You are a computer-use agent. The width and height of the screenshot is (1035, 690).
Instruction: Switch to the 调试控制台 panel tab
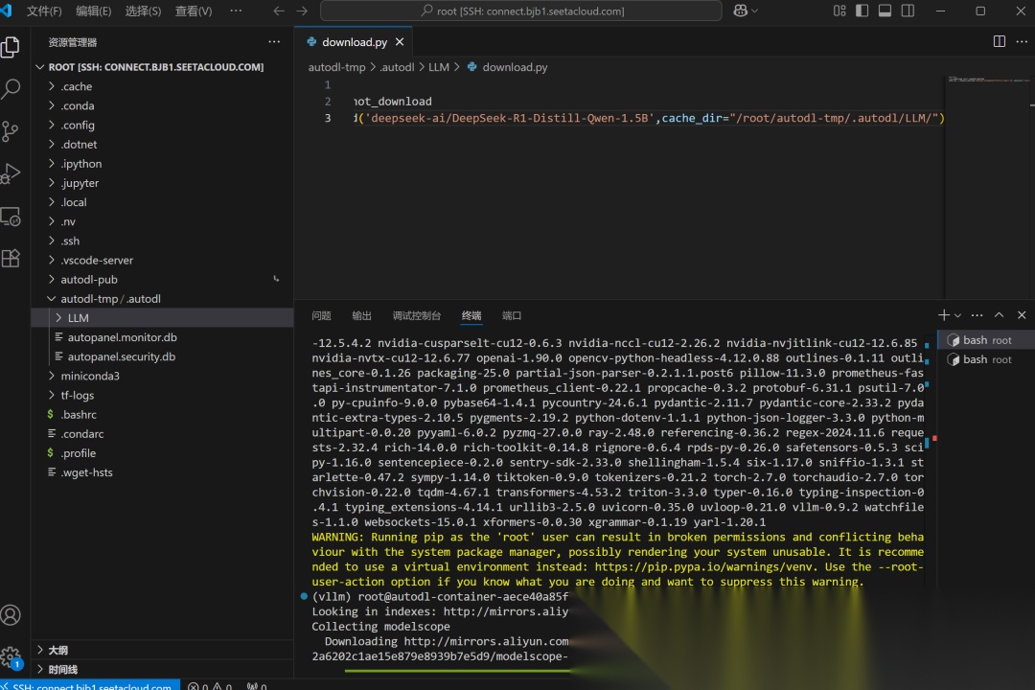(417, 315)
